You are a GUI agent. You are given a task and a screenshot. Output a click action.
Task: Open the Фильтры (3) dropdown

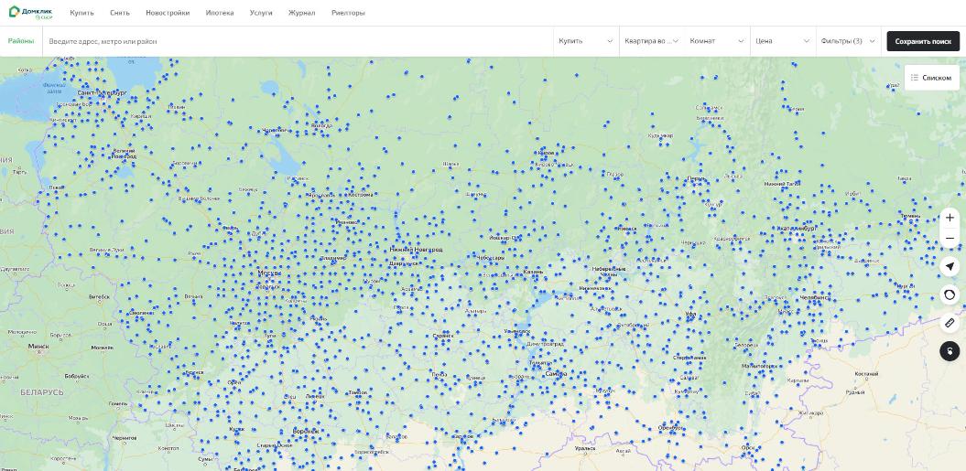coord(848,41)
